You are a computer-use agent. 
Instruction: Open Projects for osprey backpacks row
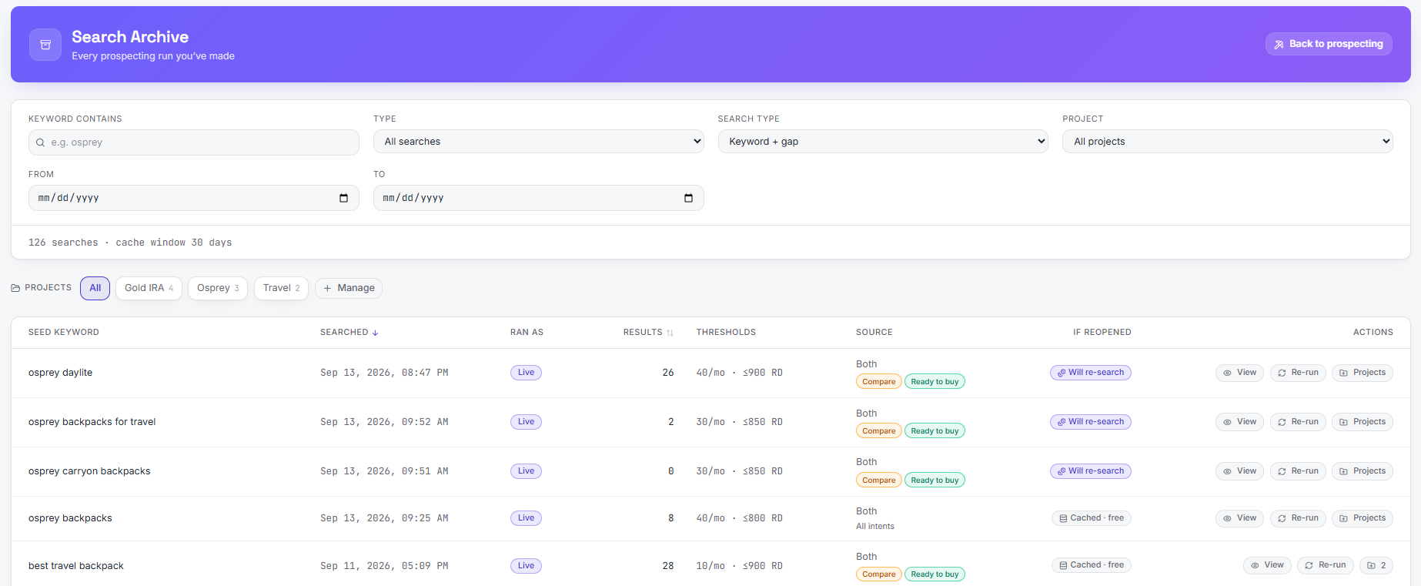pyautogui.click(x=1362, y=518)
